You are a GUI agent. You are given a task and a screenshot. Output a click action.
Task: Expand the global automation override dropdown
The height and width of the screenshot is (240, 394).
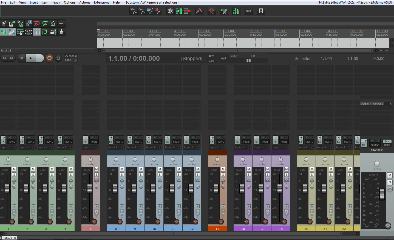(75, 60)
